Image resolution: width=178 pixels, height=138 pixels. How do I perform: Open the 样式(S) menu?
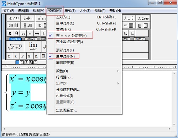[x=70, y=11]
